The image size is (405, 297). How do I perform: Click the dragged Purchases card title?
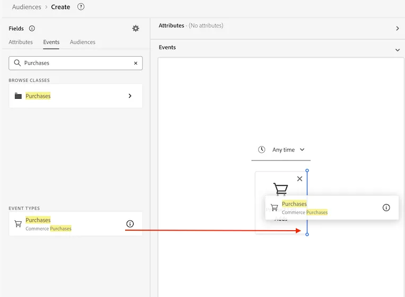pyautogui.click(x=294, y=204)
